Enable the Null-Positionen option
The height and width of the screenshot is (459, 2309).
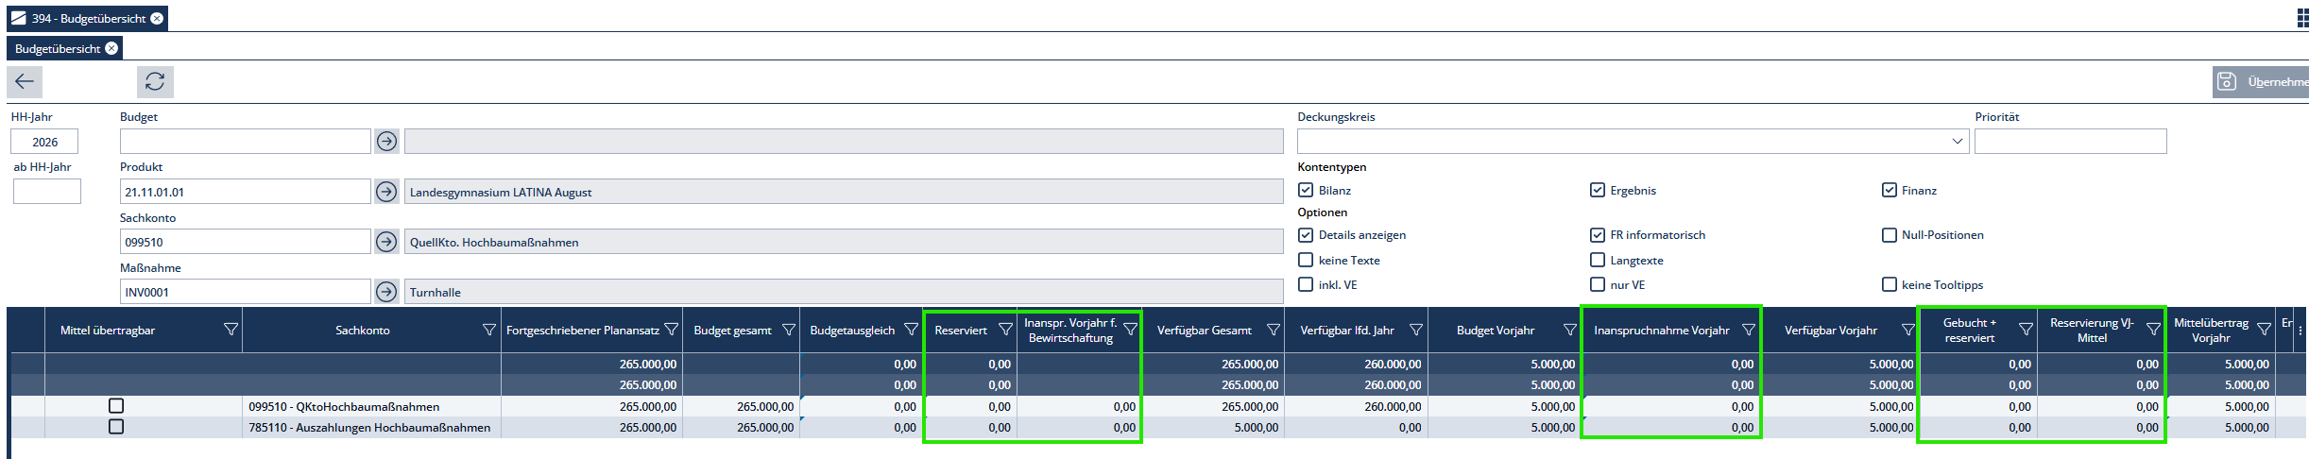[1890, 235]
